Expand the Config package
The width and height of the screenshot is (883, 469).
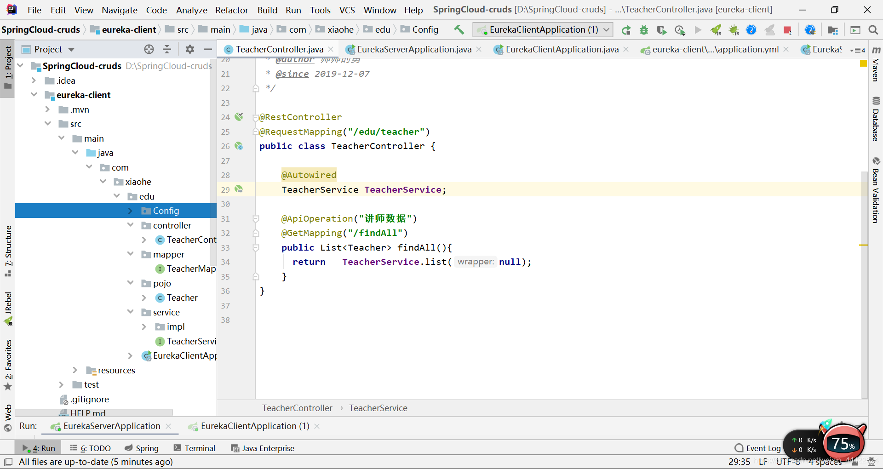tap(130, 211)
